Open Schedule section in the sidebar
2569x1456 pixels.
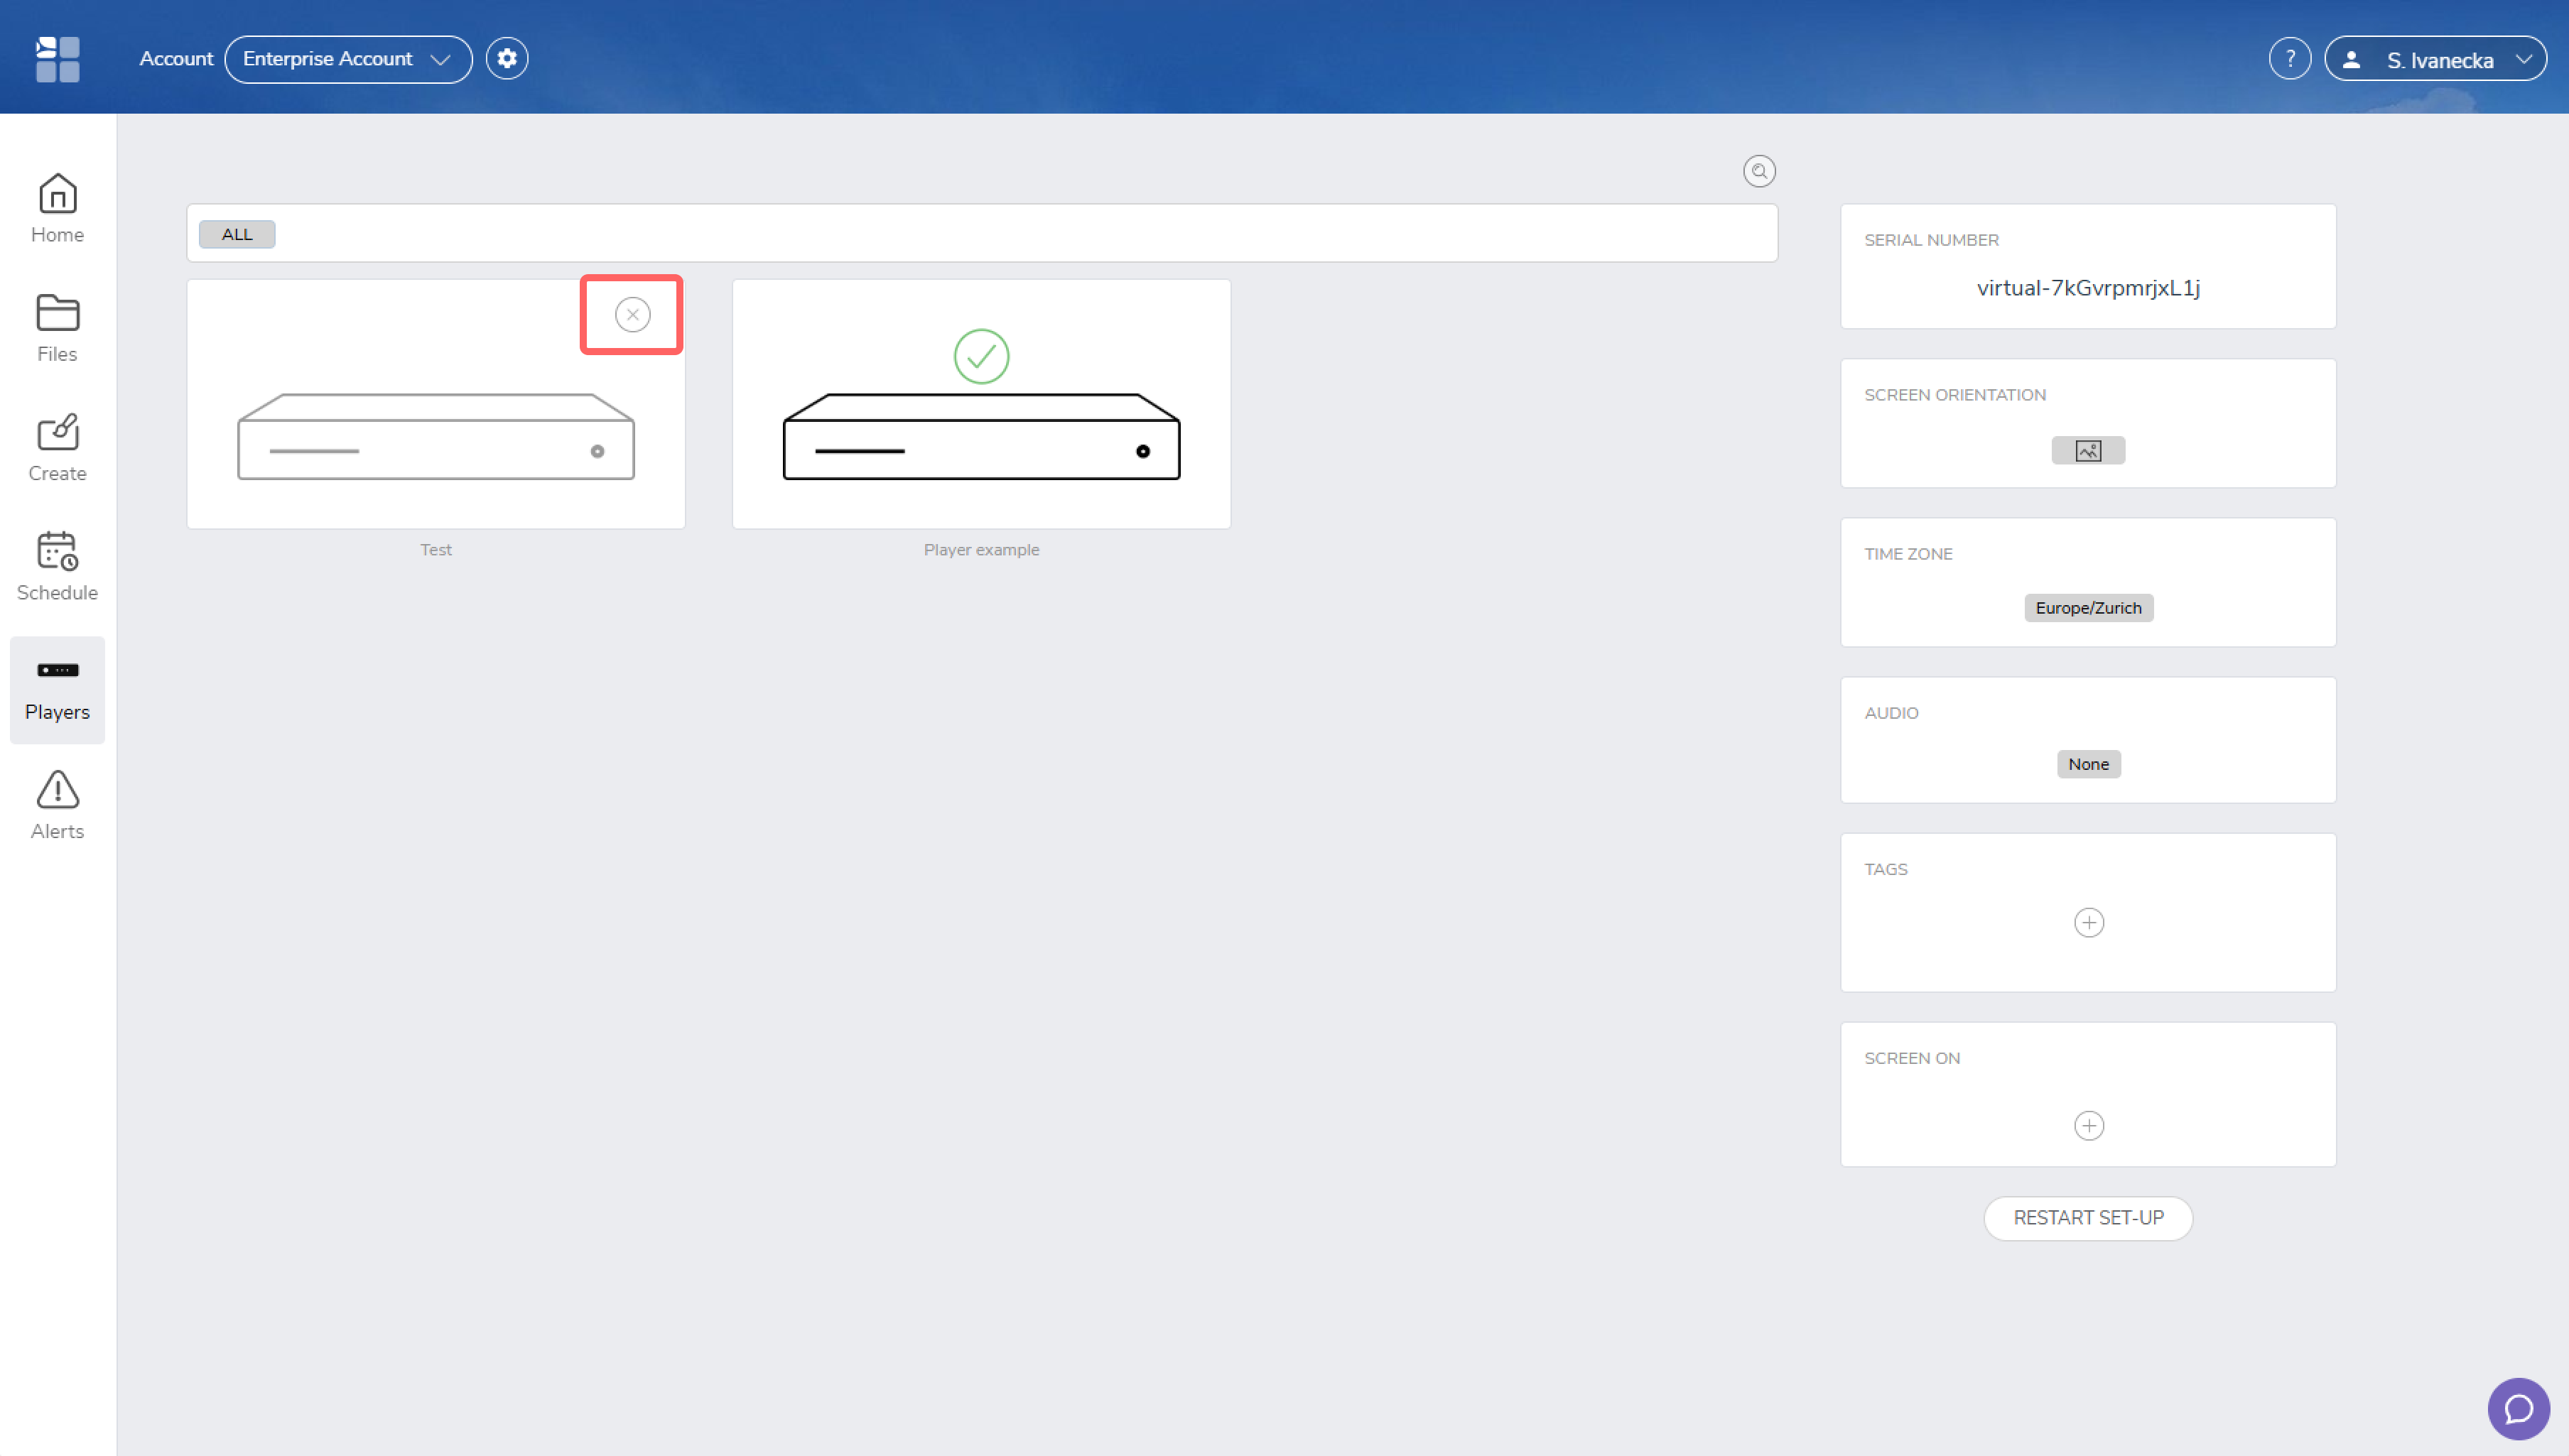pyautogui.click(x=57, y=566)
